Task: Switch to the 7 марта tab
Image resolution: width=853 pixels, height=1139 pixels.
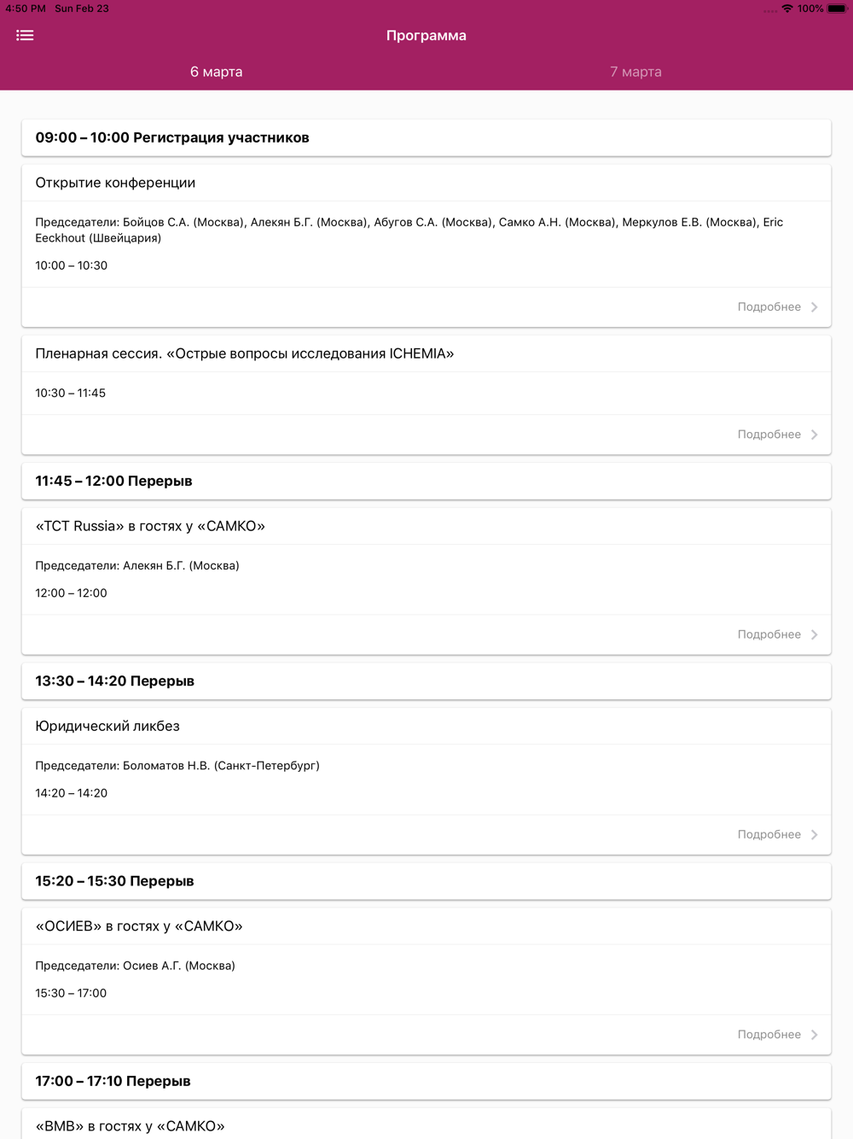Action: coord(635,72)
